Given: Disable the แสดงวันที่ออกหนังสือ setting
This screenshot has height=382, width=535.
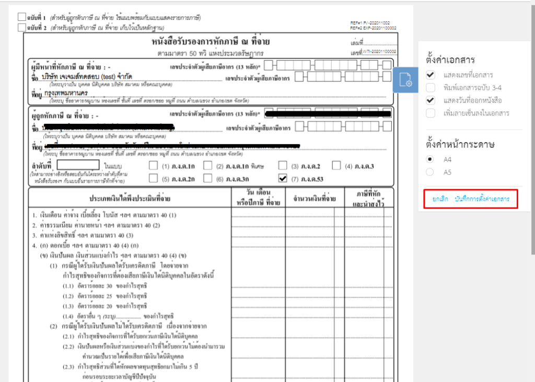Looking at the screenshot, I should pos(430,99).
